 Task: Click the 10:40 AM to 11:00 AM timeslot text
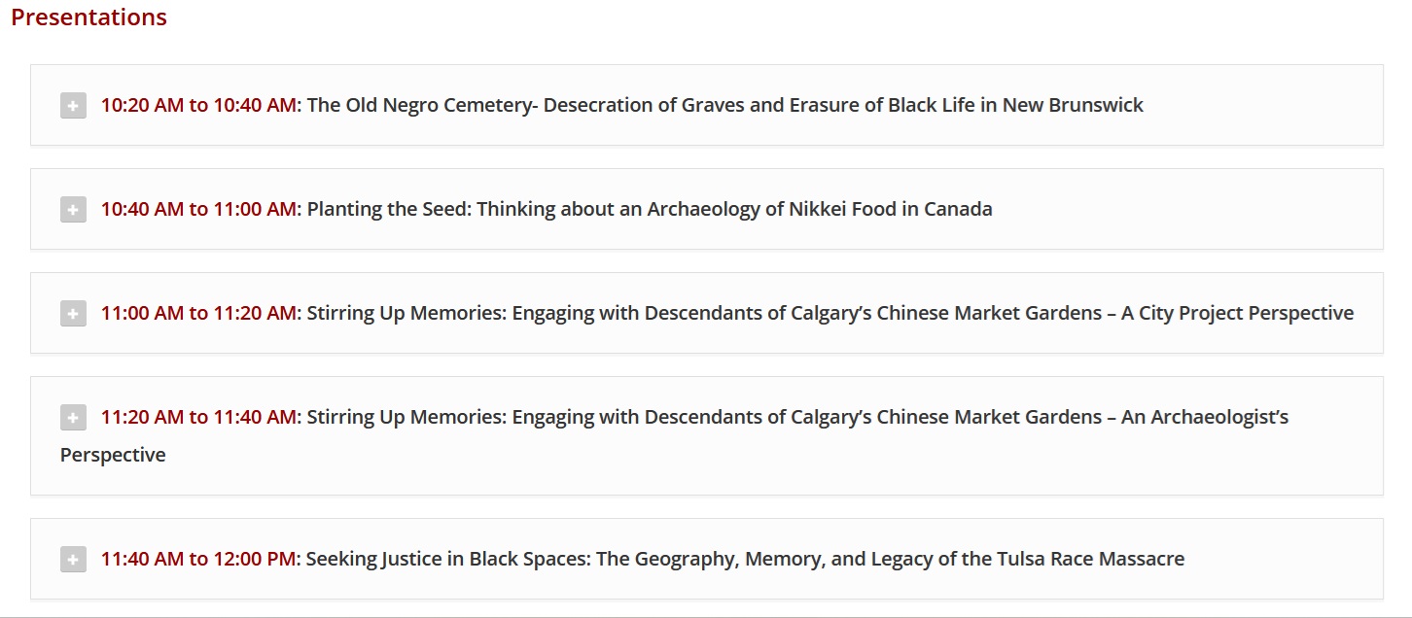click(x=199, y=209)
